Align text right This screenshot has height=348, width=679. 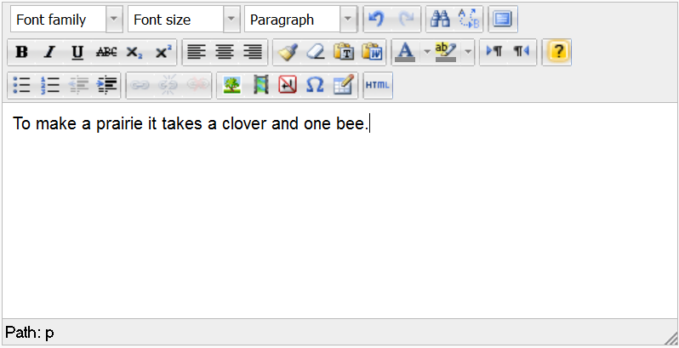click(x=253, y=53)
